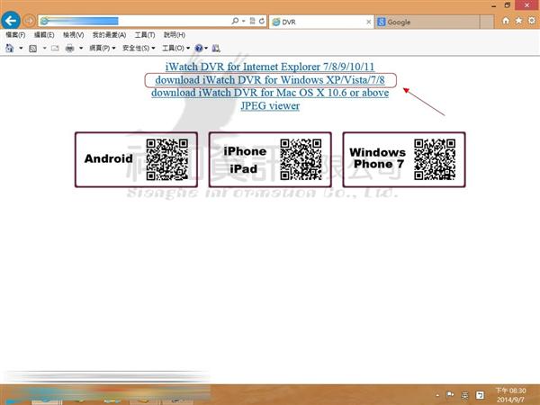This screenshot has height=405, width=540.
Task: Open the 檔案(F) menu
Action: tap(16, 34)
